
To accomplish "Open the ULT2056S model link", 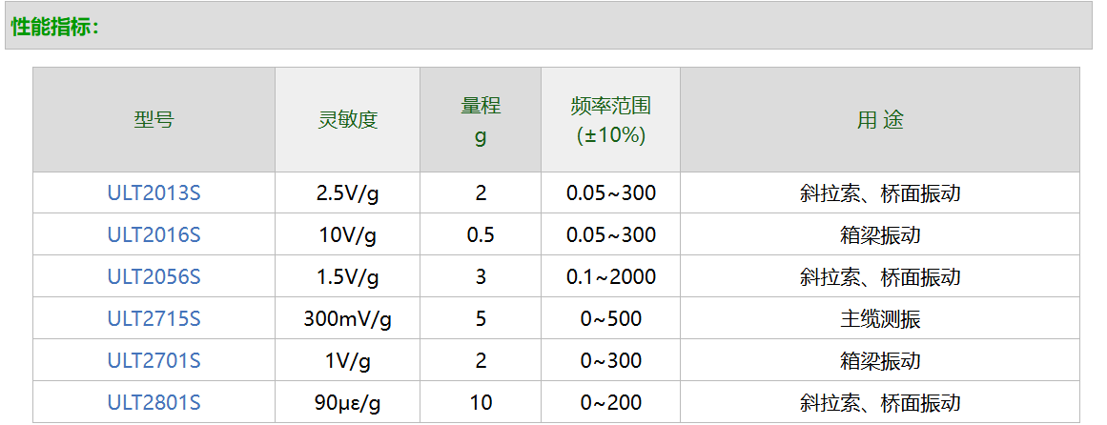I will (154, 277).
